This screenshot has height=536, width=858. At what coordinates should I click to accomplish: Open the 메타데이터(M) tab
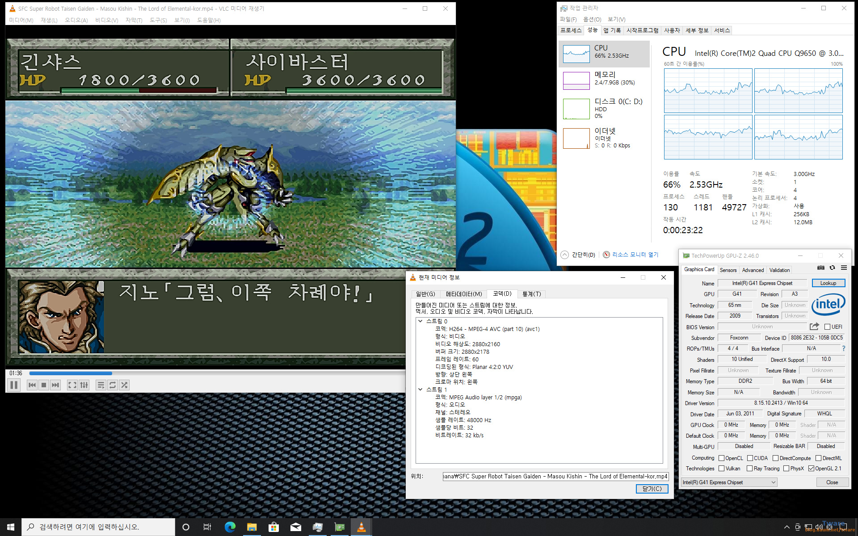[x=463, y=294]
